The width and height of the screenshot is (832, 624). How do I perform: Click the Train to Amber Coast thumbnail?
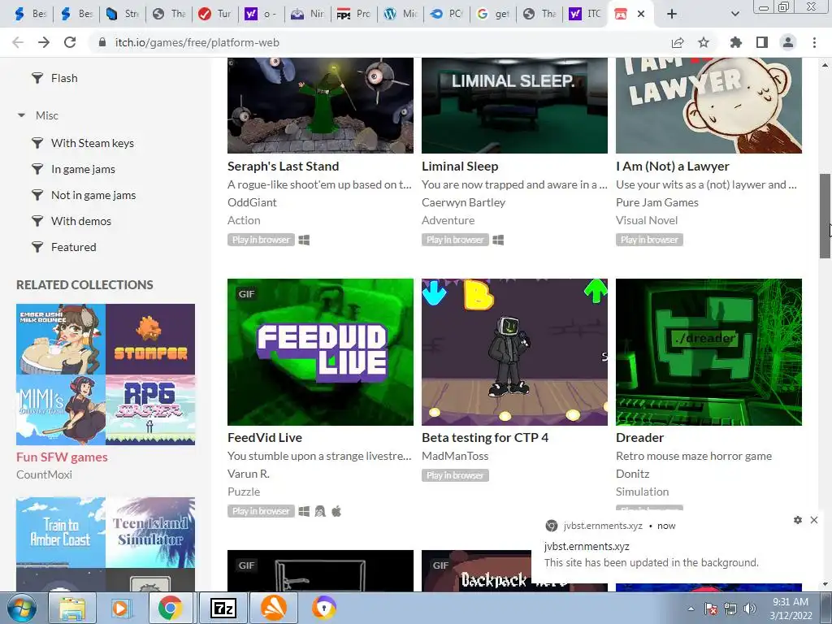(61, 532)
